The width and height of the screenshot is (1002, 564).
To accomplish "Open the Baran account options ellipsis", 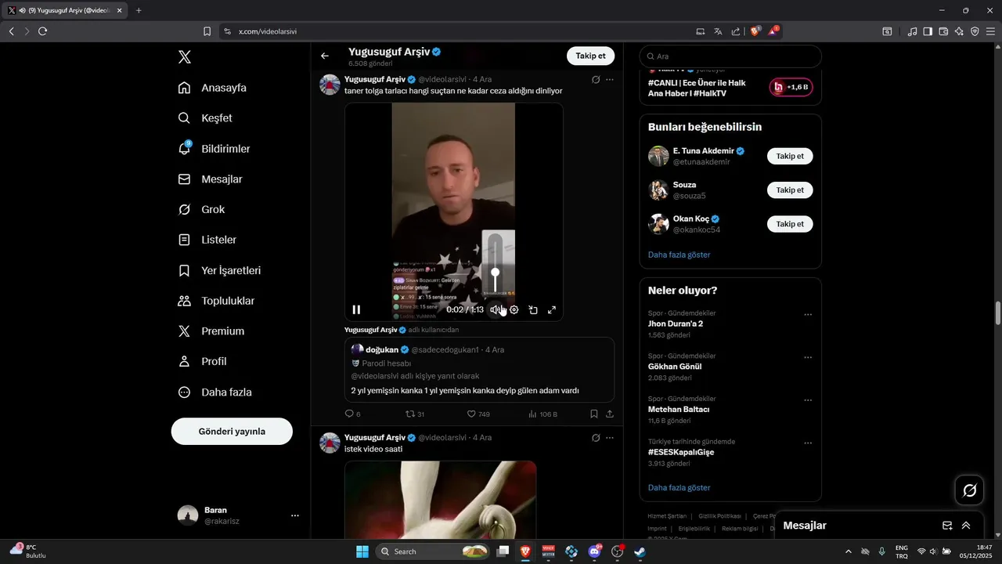I will coord(295,515).
